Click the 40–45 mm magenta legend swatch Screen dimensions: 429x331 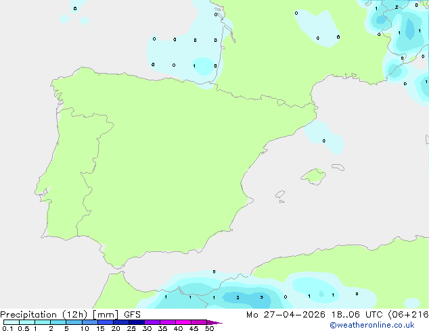(x=183, y=322)
